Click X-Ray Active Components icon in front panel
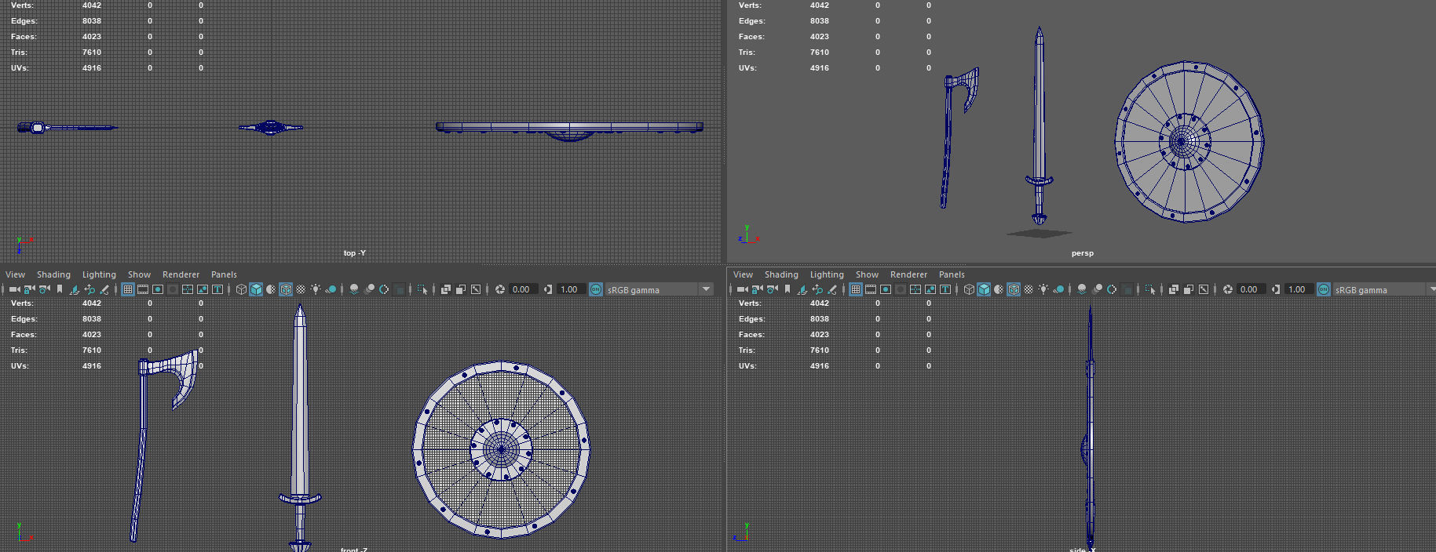Image resolution: width=1436 pixels, height=552 pixels. pos(461,289)
